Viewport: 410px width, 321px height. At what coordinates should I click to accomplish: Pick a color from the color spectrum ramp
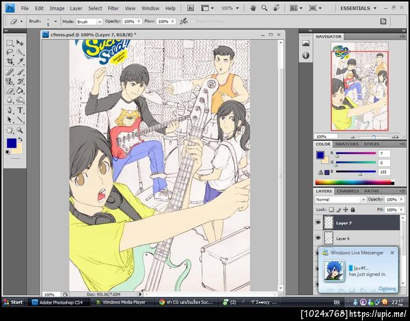point(355,183)
